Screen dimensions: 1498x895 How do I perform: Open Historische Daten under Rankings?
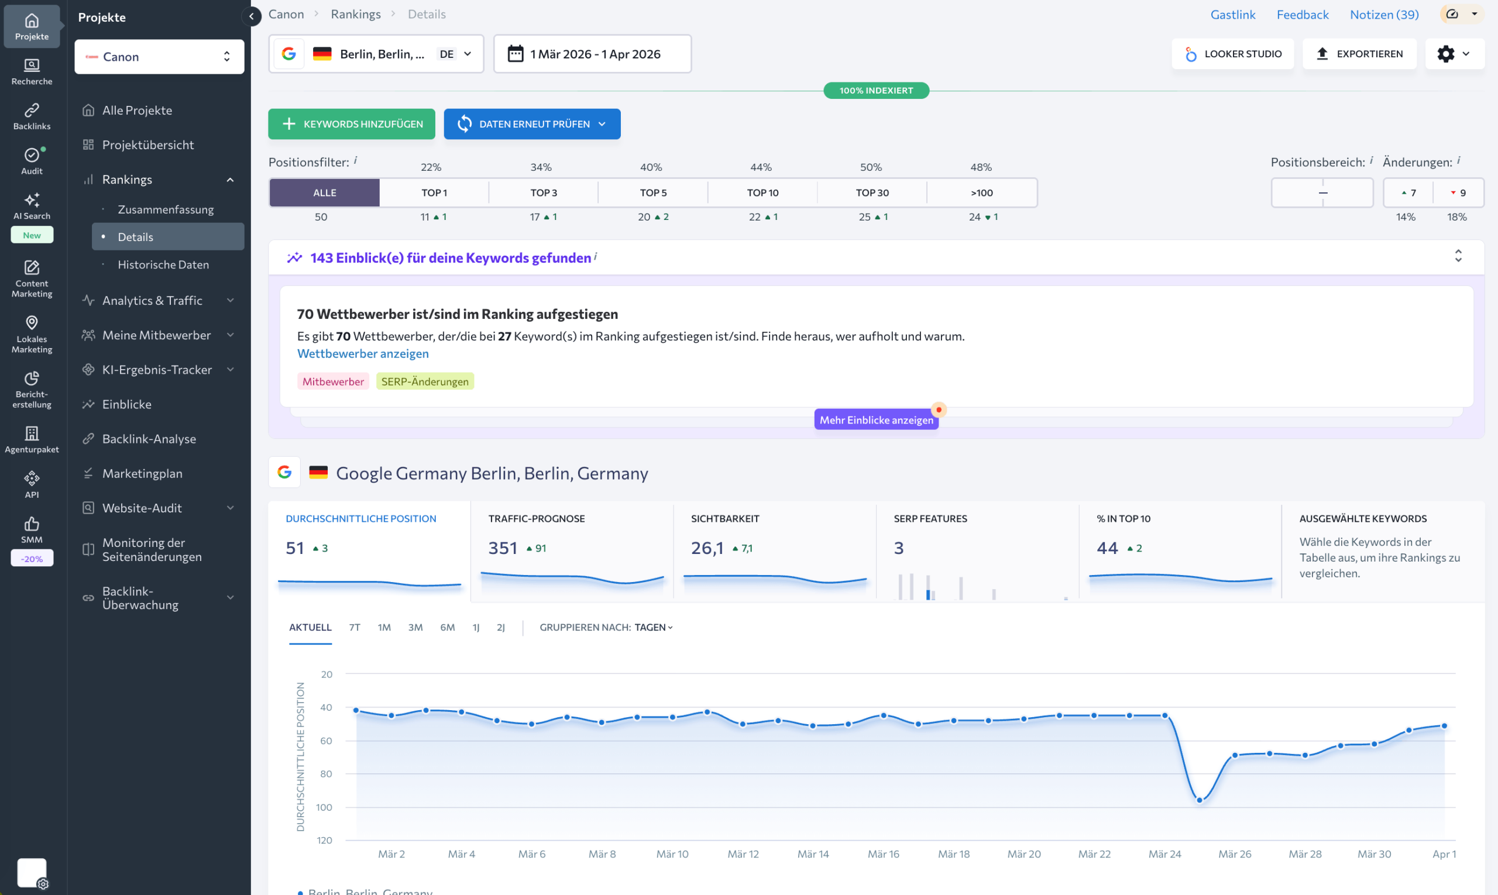click(x=163, y=264)
